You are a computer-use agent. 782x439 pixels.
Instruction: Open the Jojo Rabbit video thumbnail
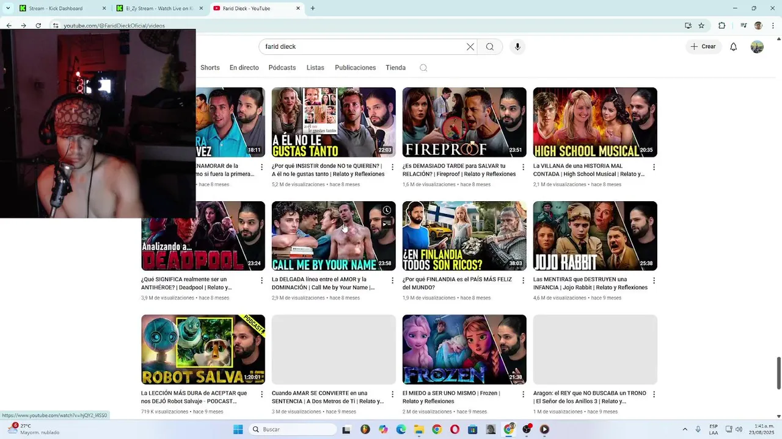[x=595, y=236]
